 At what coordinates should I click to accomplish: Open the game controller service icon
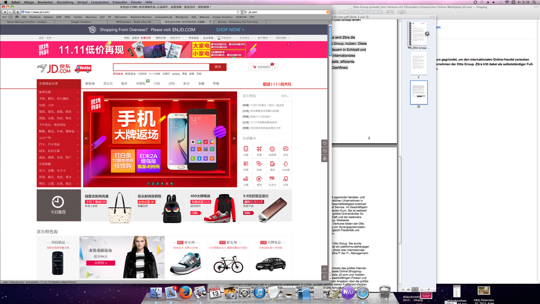point(285,149)
